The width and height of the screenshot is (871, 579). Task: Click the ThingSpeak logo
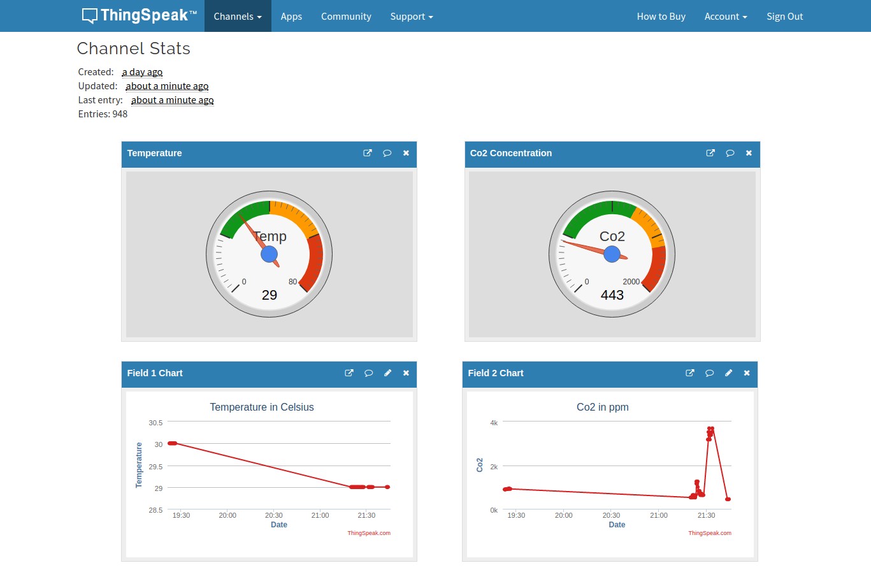139,16
